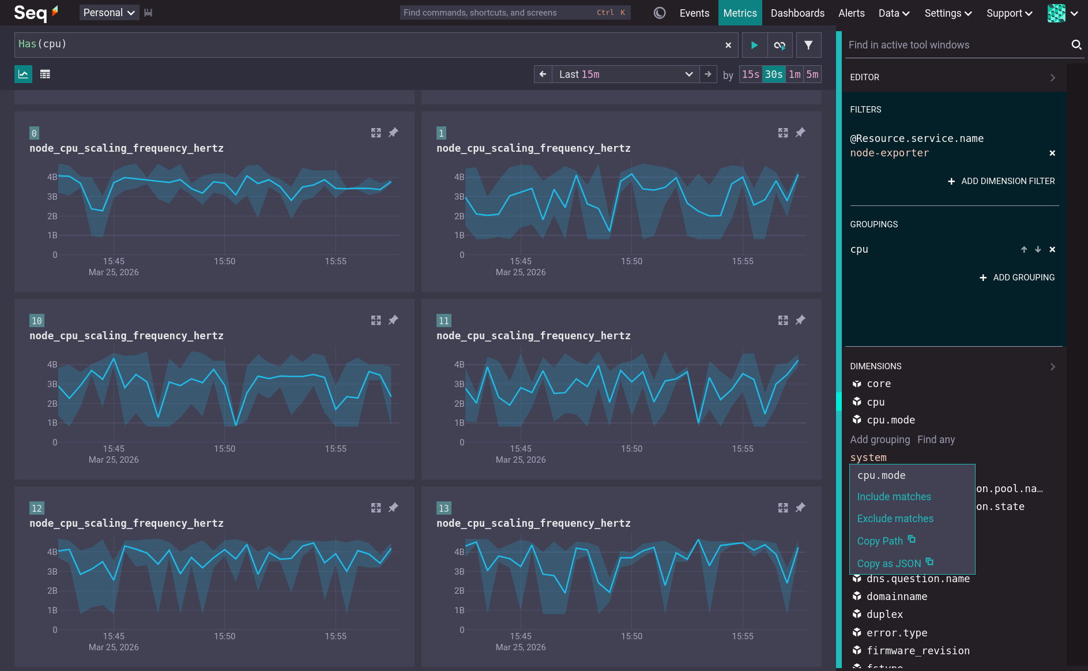Enable live tail with the loop icon

[x=780, y=44]
